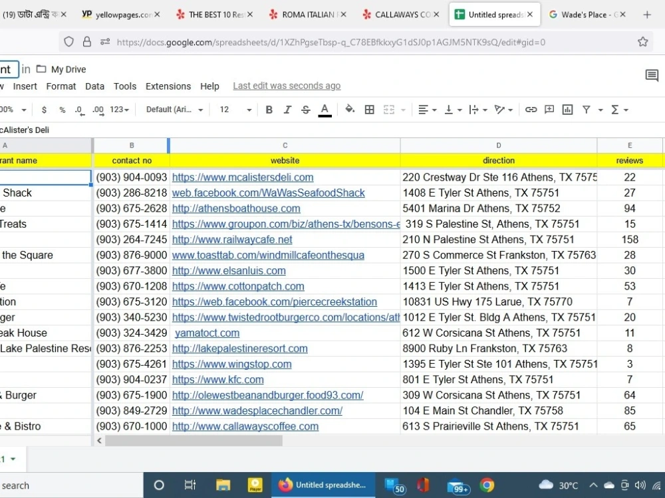
Task: Switch to the ROMA ITALIAN tab
Action: [x=307, y=15]
